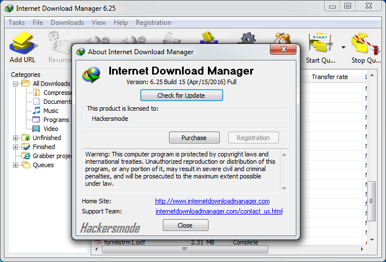The height and width of the screenshot is (262, 386).
Task: Close the About dialog with red X
Action: 283,49
